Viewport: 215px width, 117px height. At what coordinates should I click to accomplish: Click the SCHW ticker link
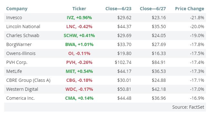pyautogui.click(x=79, y=35)
